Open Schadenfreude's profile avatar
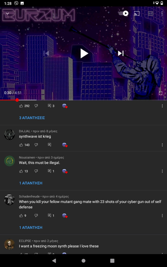This screenshot has width=167, height=267. [x=9, y=200]
